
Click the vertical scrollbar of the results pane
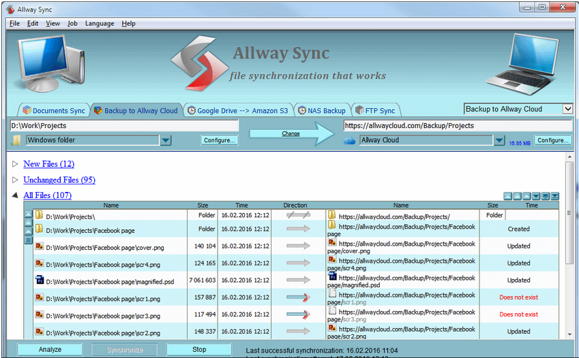click(x=569, y=246)
